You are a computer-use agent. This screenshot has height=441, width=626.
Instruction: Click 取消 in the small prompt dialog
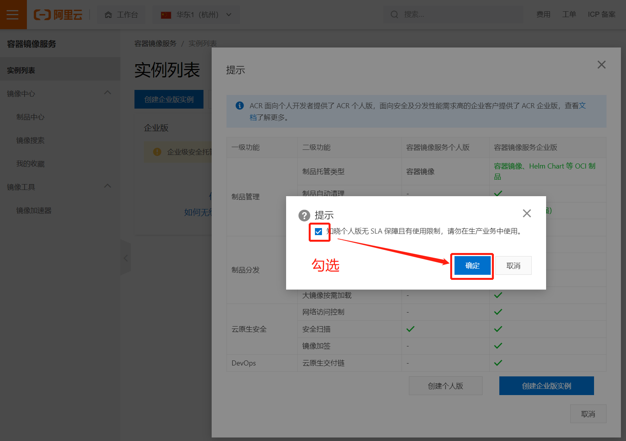(513, 265)
